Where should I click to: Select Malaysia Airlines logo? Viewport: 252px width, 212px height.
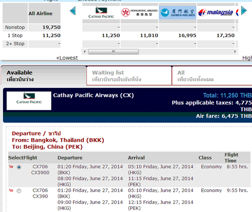click(215, 12)
